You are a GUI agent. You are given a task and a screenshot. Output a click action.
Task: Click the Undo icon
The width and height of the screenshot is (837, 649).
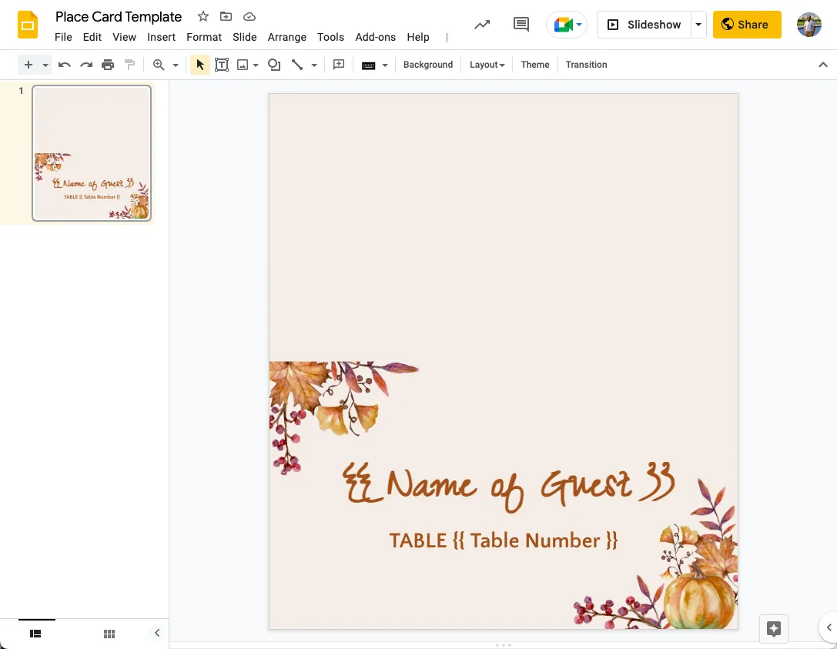[65, 65]
